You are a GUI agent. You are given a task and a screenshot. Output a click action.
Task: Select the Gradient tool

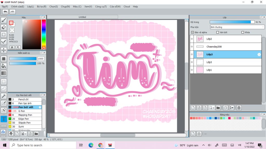[x=4, y=73]
